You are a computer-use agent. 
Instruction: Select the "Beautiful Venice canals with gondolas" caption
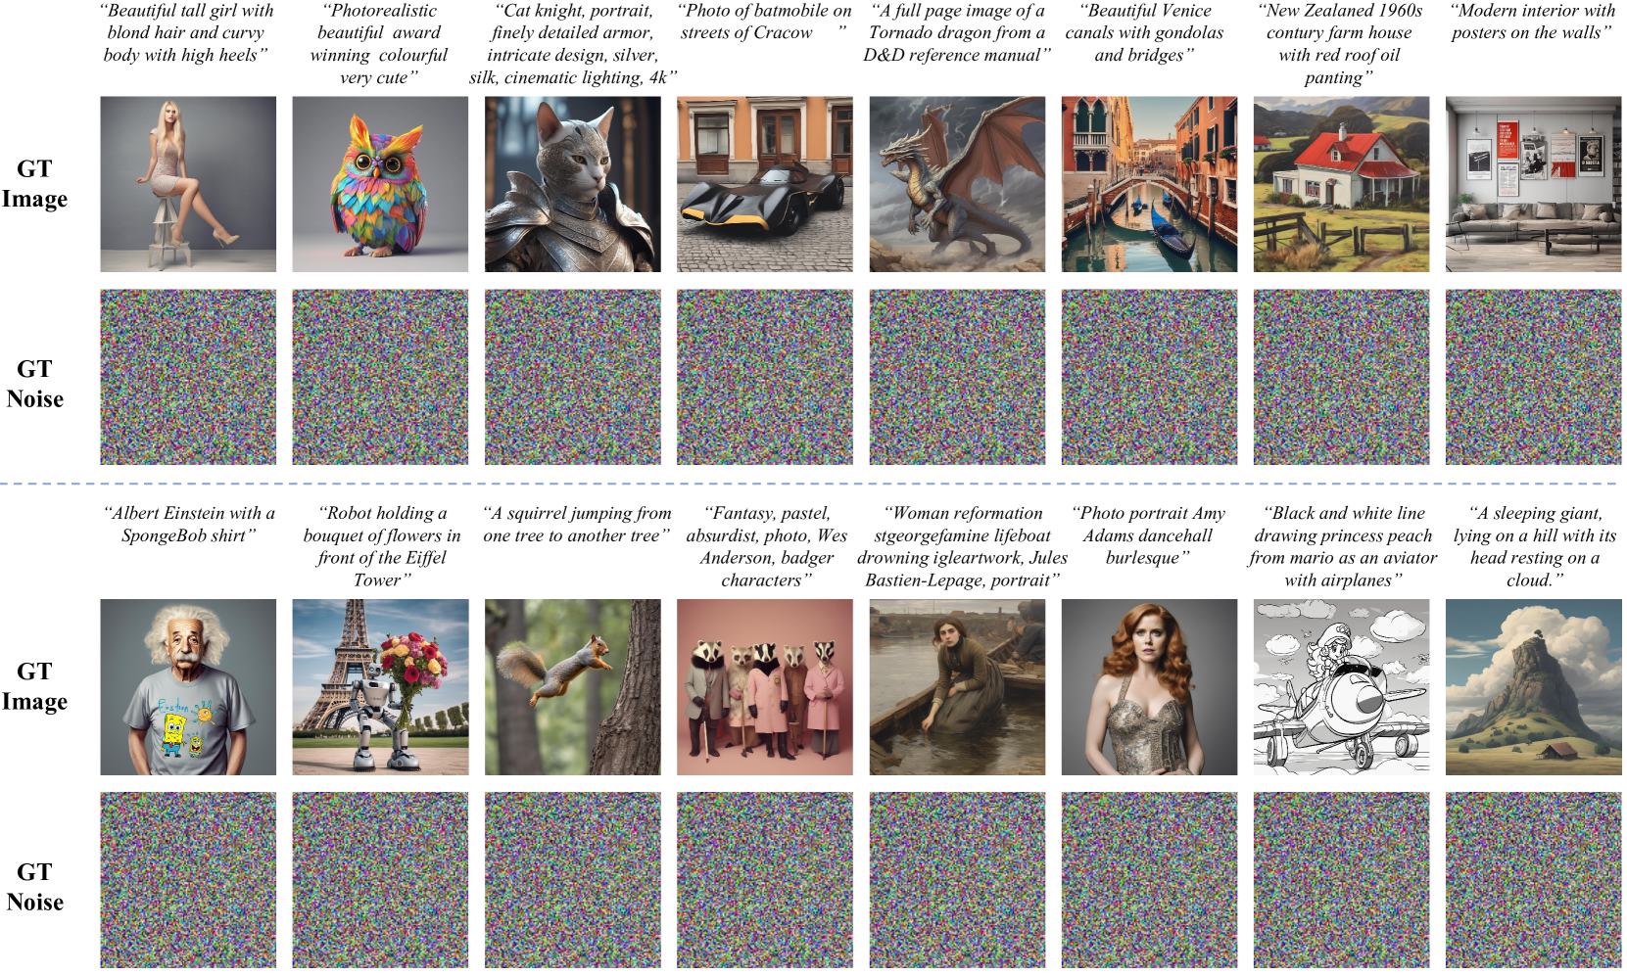click(x=1145, y=32)
